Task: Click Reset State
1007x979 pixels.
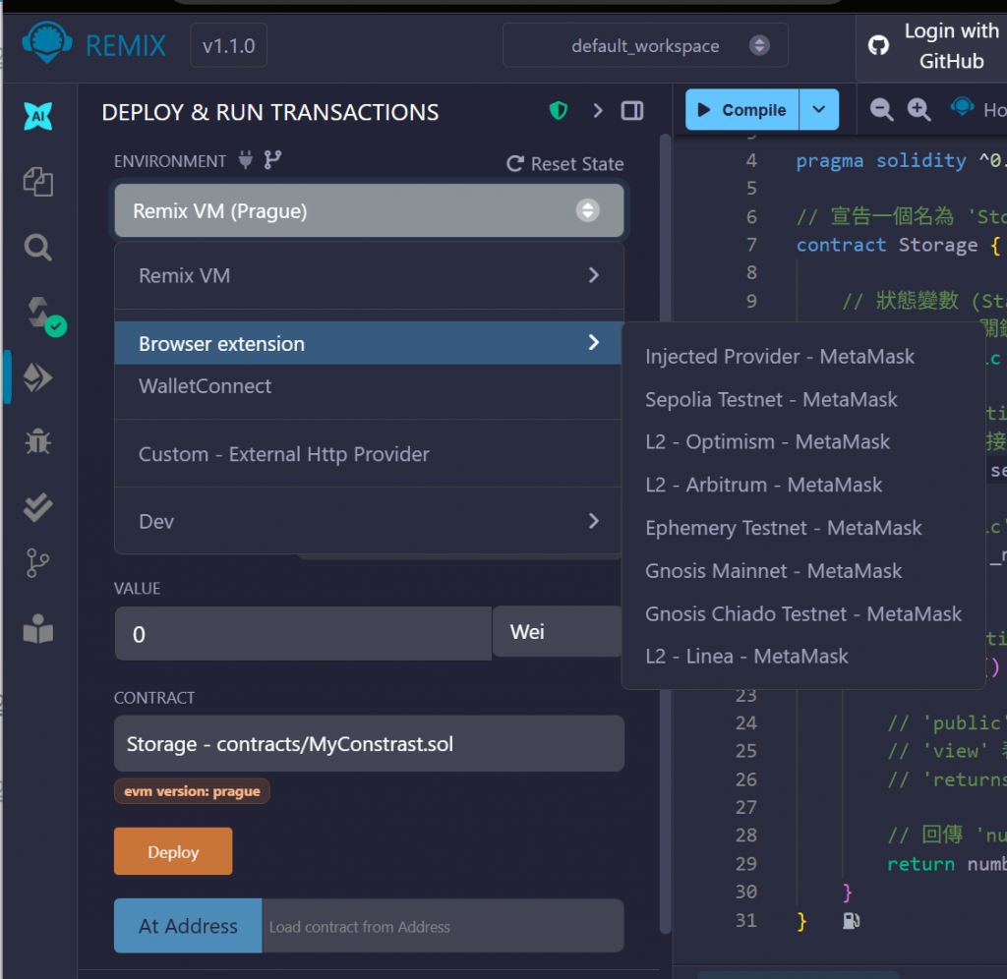Action: click(x=565, y=164)
